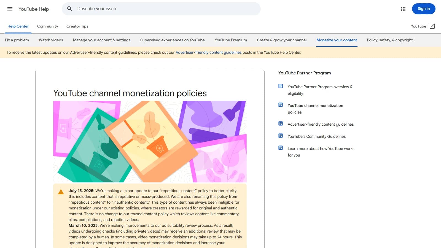Click the YouTube Partner Program sidebar heading
Screen dimensions: 441x248
(305, 73)
